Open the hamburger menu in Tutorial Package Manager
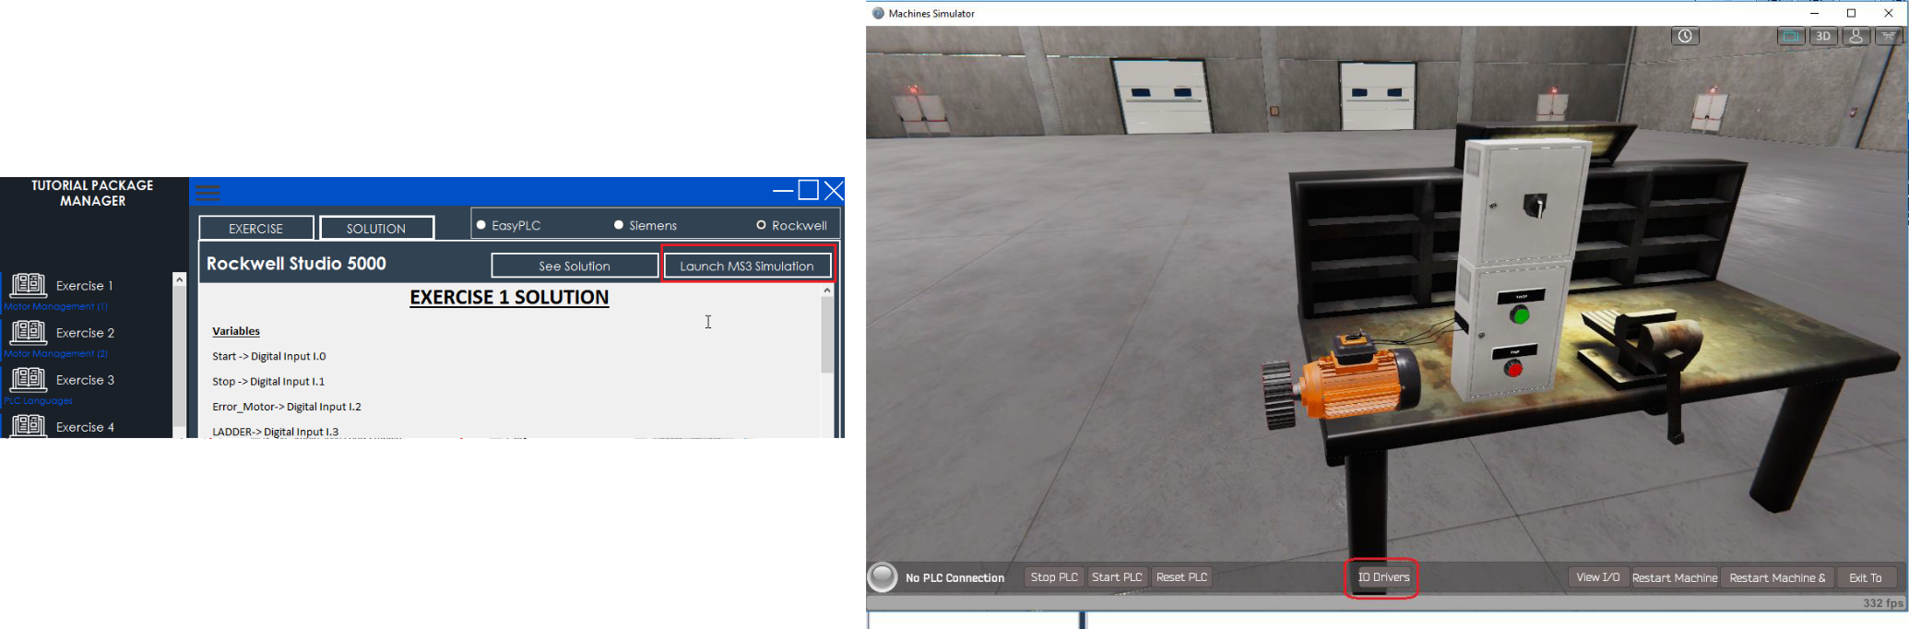The image size is (1909, 629). click(208, 192)
